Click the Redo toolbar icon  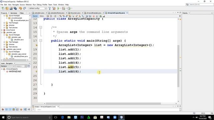tap(24, 8)
